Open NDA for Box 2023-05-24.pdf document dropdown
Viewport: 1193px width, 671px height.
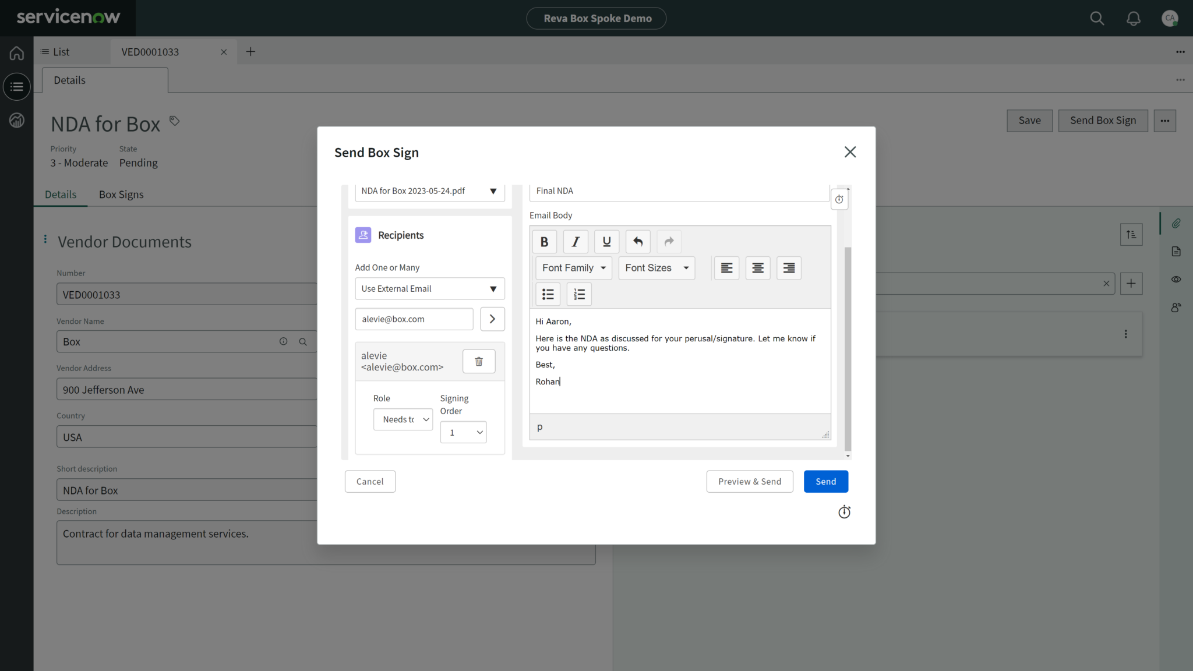(x=430, y=192)
